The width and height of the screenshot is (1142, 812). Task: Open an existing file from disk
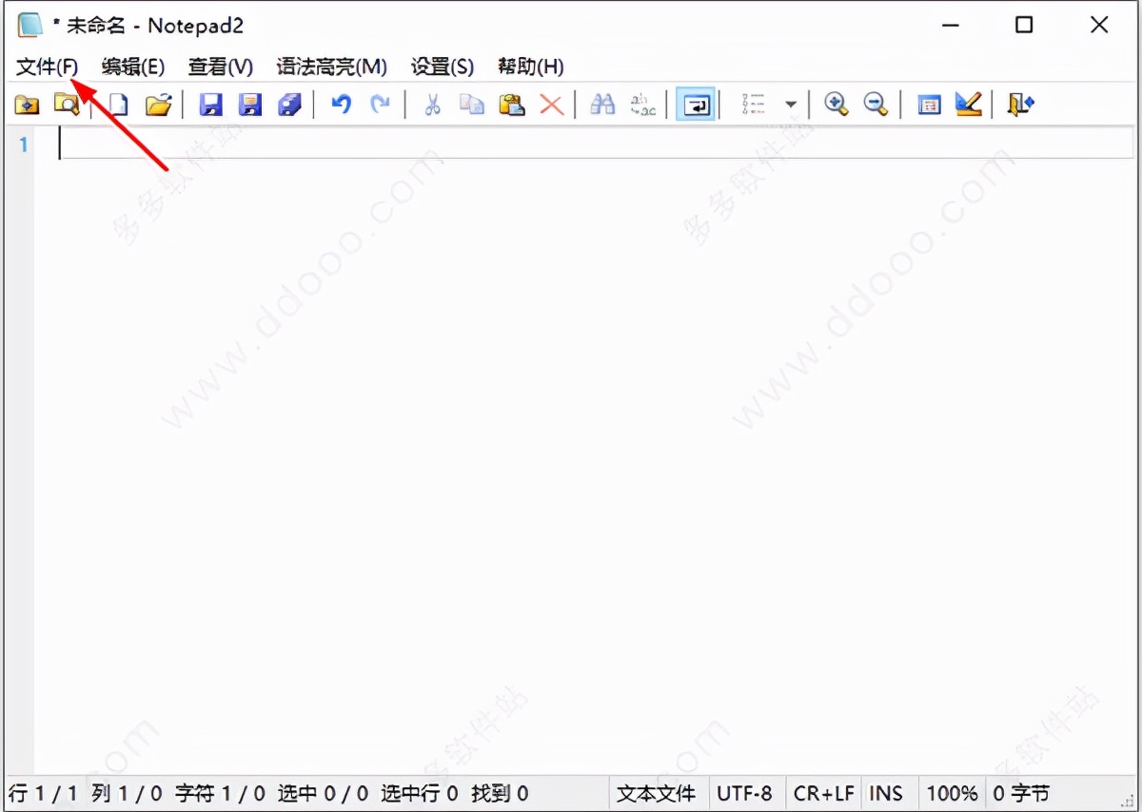(x=158, y=105)
